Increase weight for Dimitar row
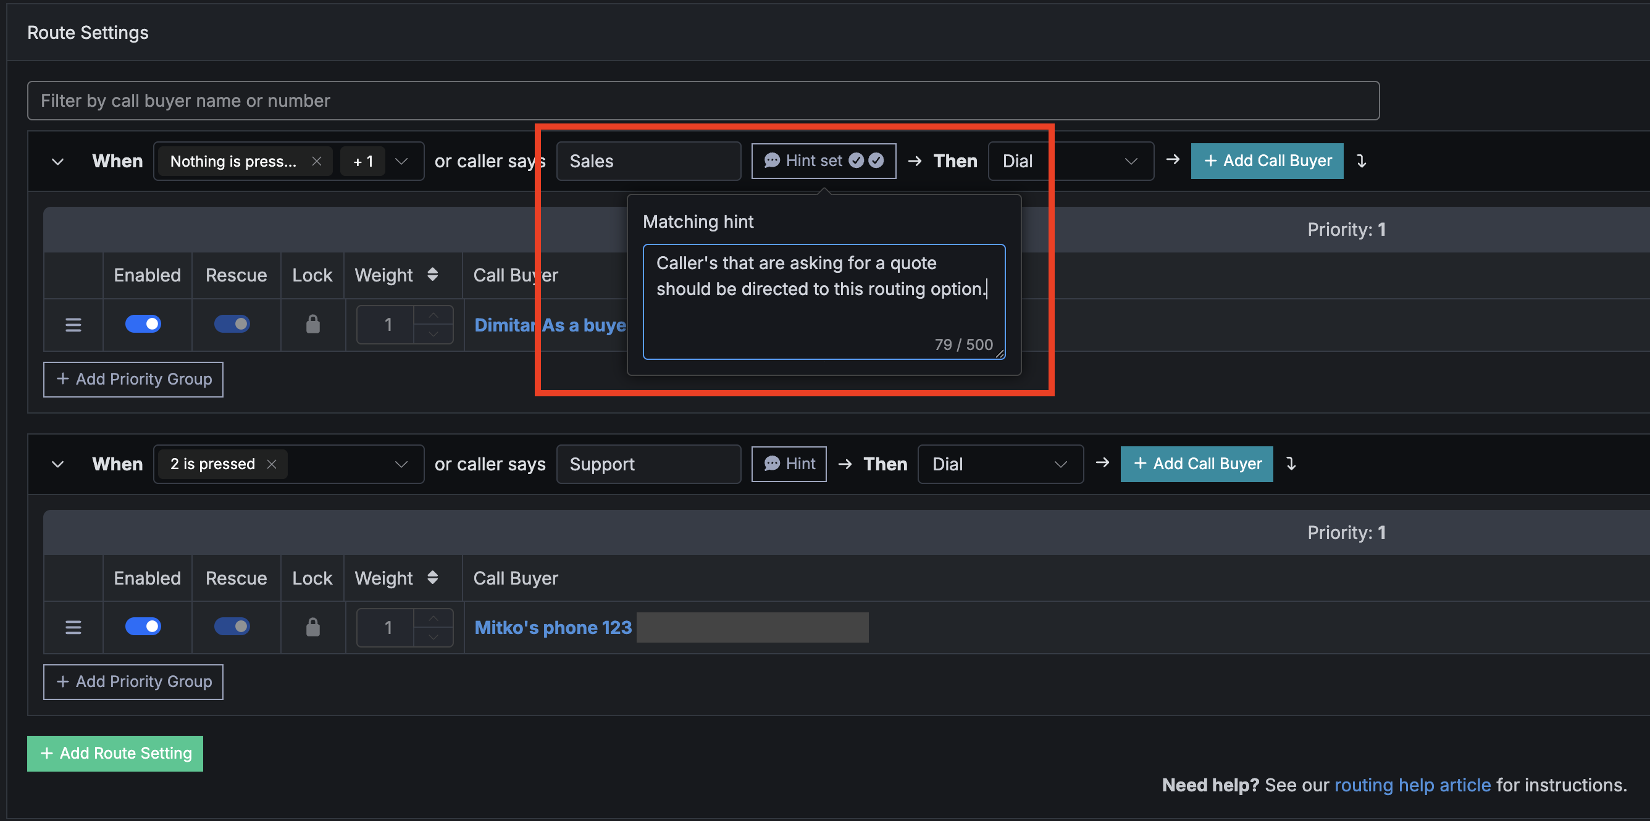This screenshot has height=821, width=1650. [433, 315]
